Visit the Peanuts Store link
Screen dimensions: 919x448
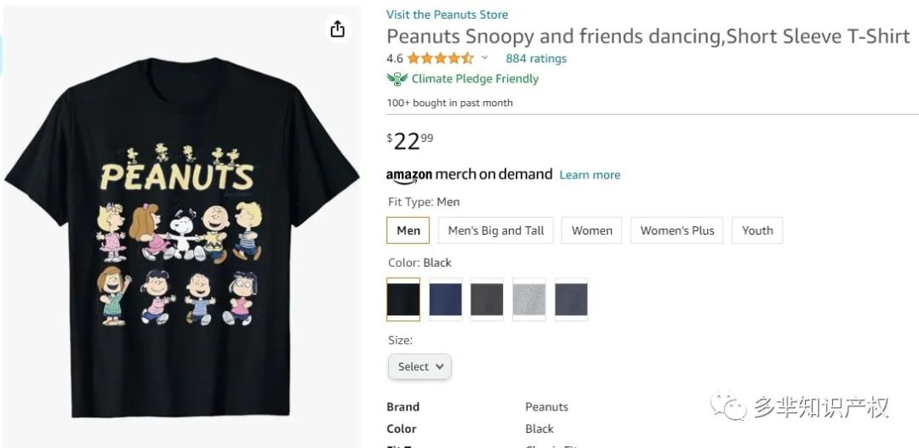[x=447, y=14]
